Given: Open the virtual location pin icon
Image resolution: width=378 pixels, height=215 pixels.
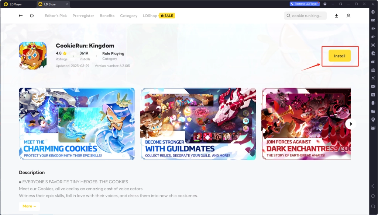Looking at the screenshot, I should point(373,120).
